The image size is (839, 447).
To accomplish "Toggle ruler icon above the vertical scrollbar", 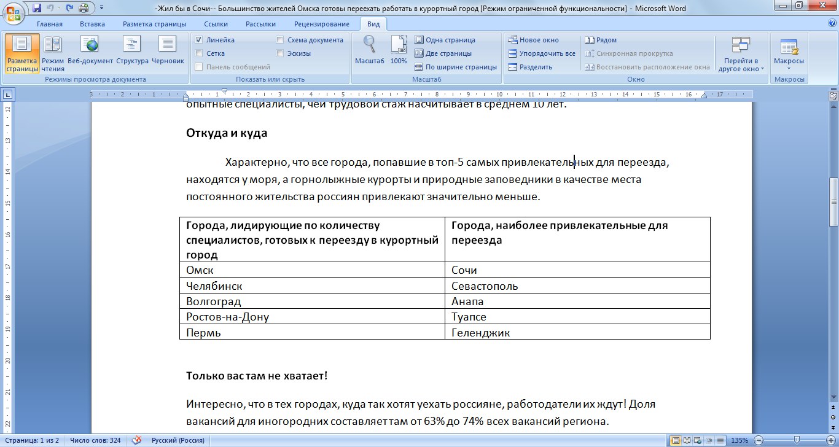I will [833, 96].
